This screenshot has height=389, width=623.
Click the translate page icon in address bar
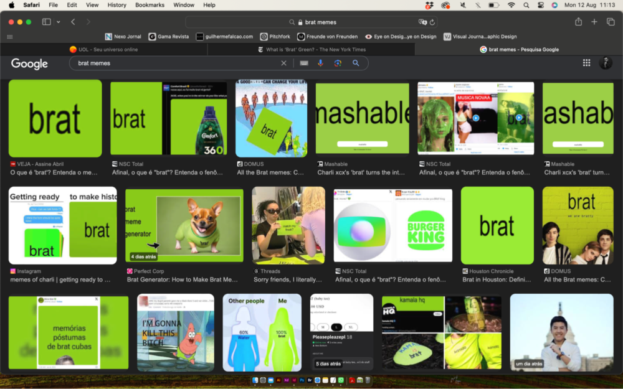click(x=422, y=22)
